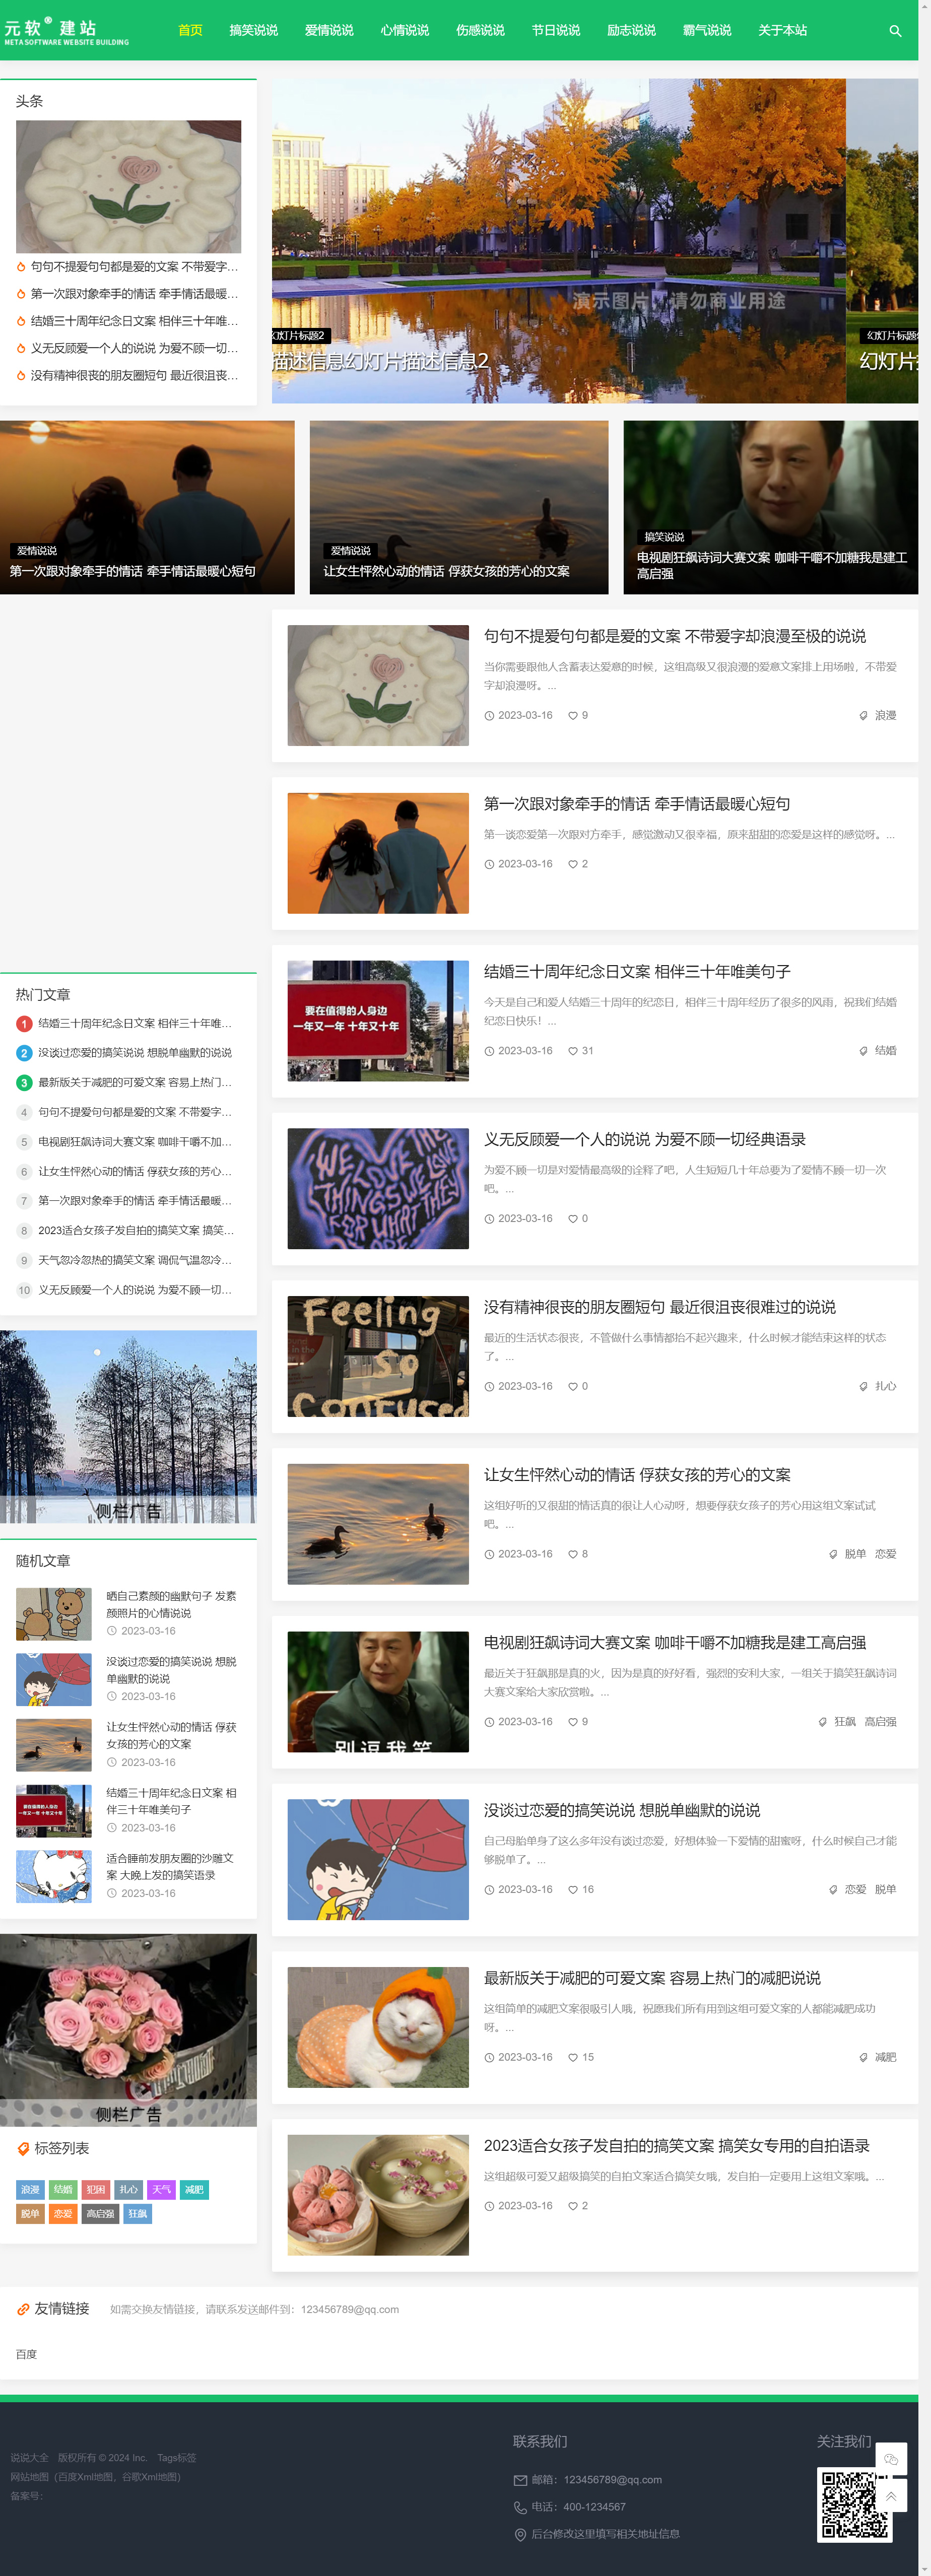Open the 百度 friendly link
Image resolution: width=931 pixels, height=2576 pixels.
(27, 2354)
